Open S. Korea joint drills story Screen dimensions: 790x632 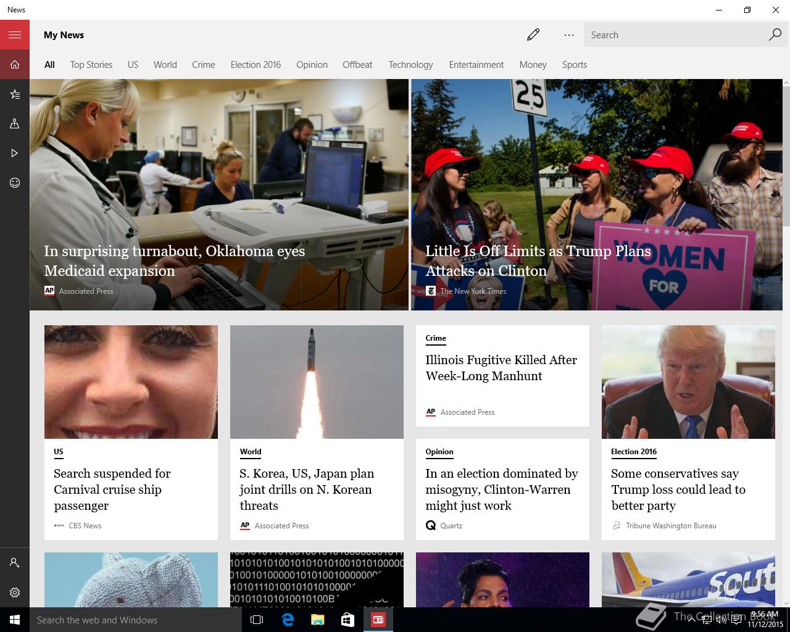point(306,489)
